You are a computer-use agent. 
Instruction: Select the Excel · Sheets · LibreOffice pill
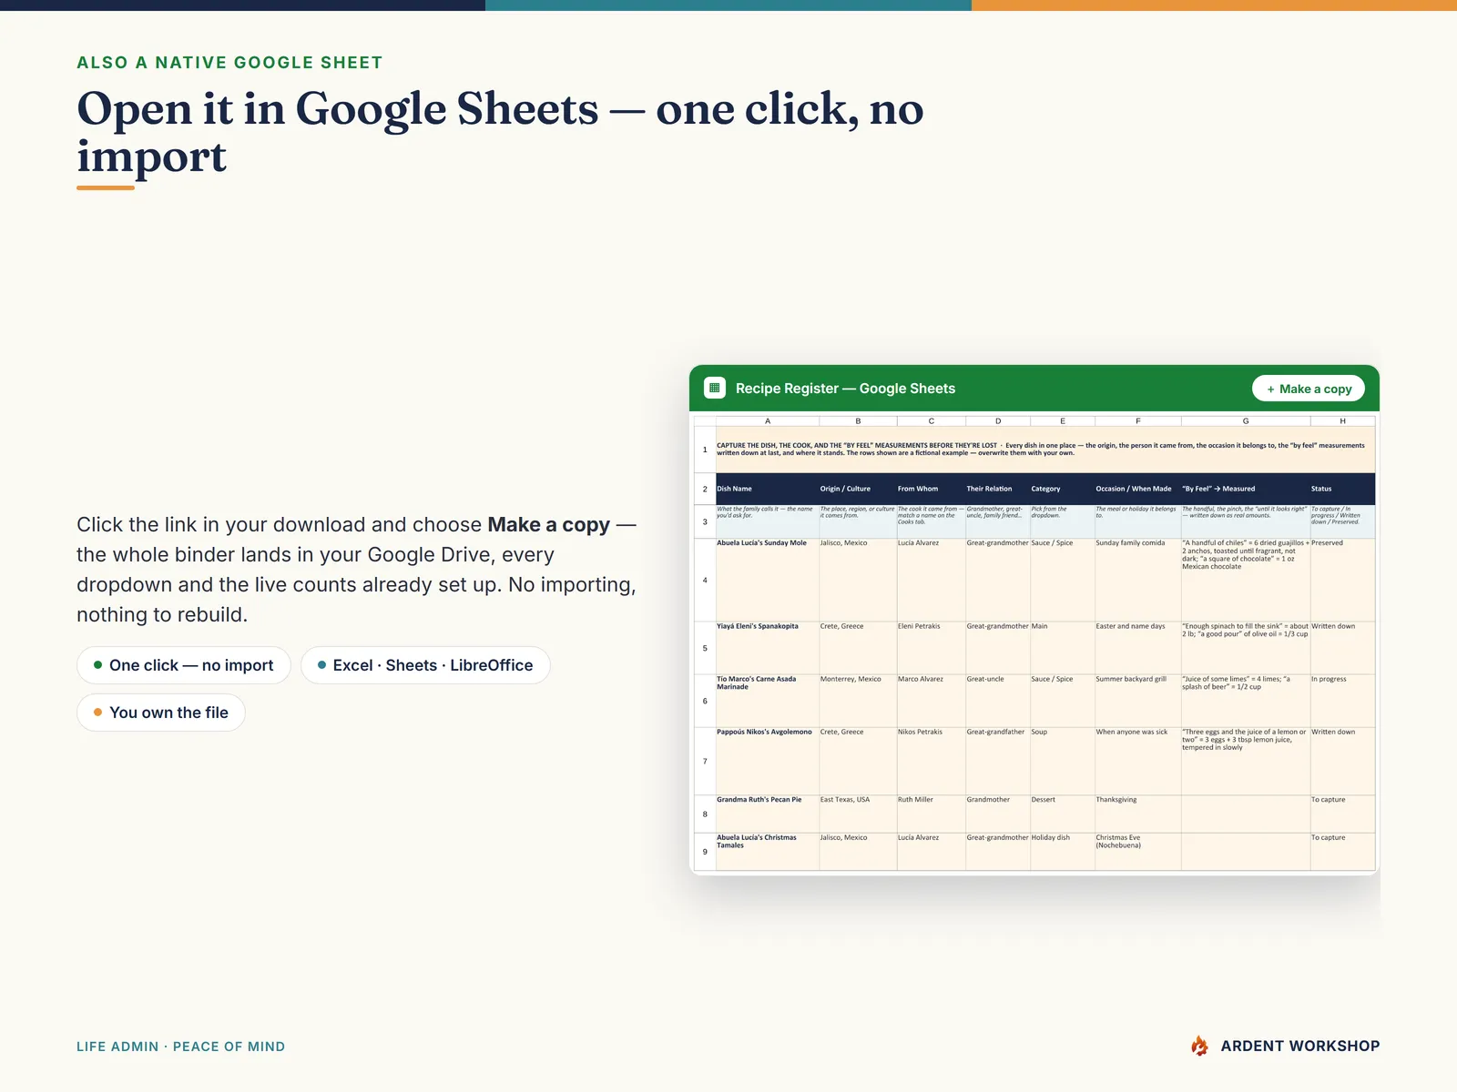click(425, 665)
